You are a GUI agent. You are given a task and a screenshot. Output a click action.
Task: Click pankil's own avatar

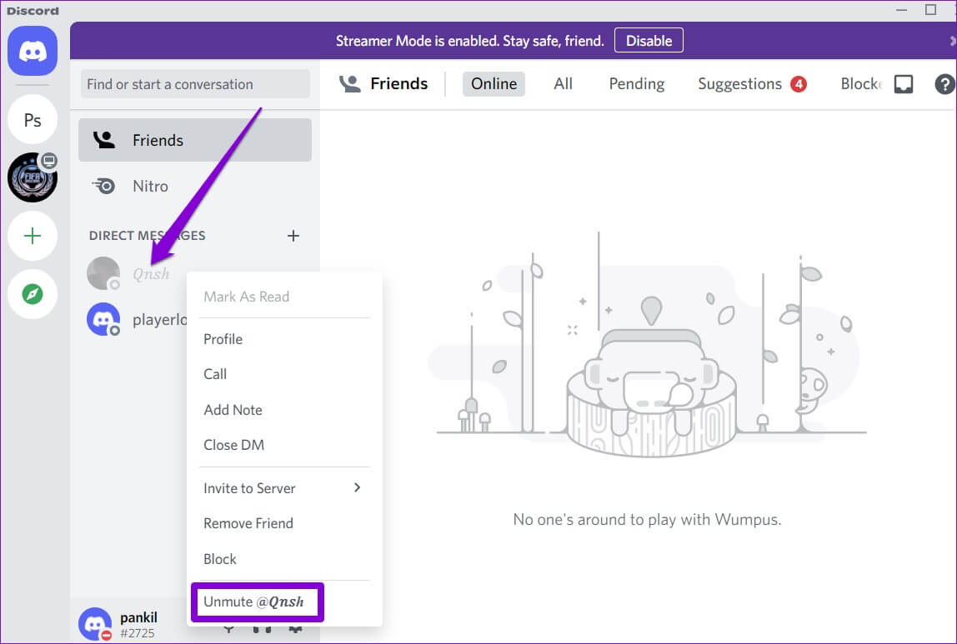click(x=95, y=624)
